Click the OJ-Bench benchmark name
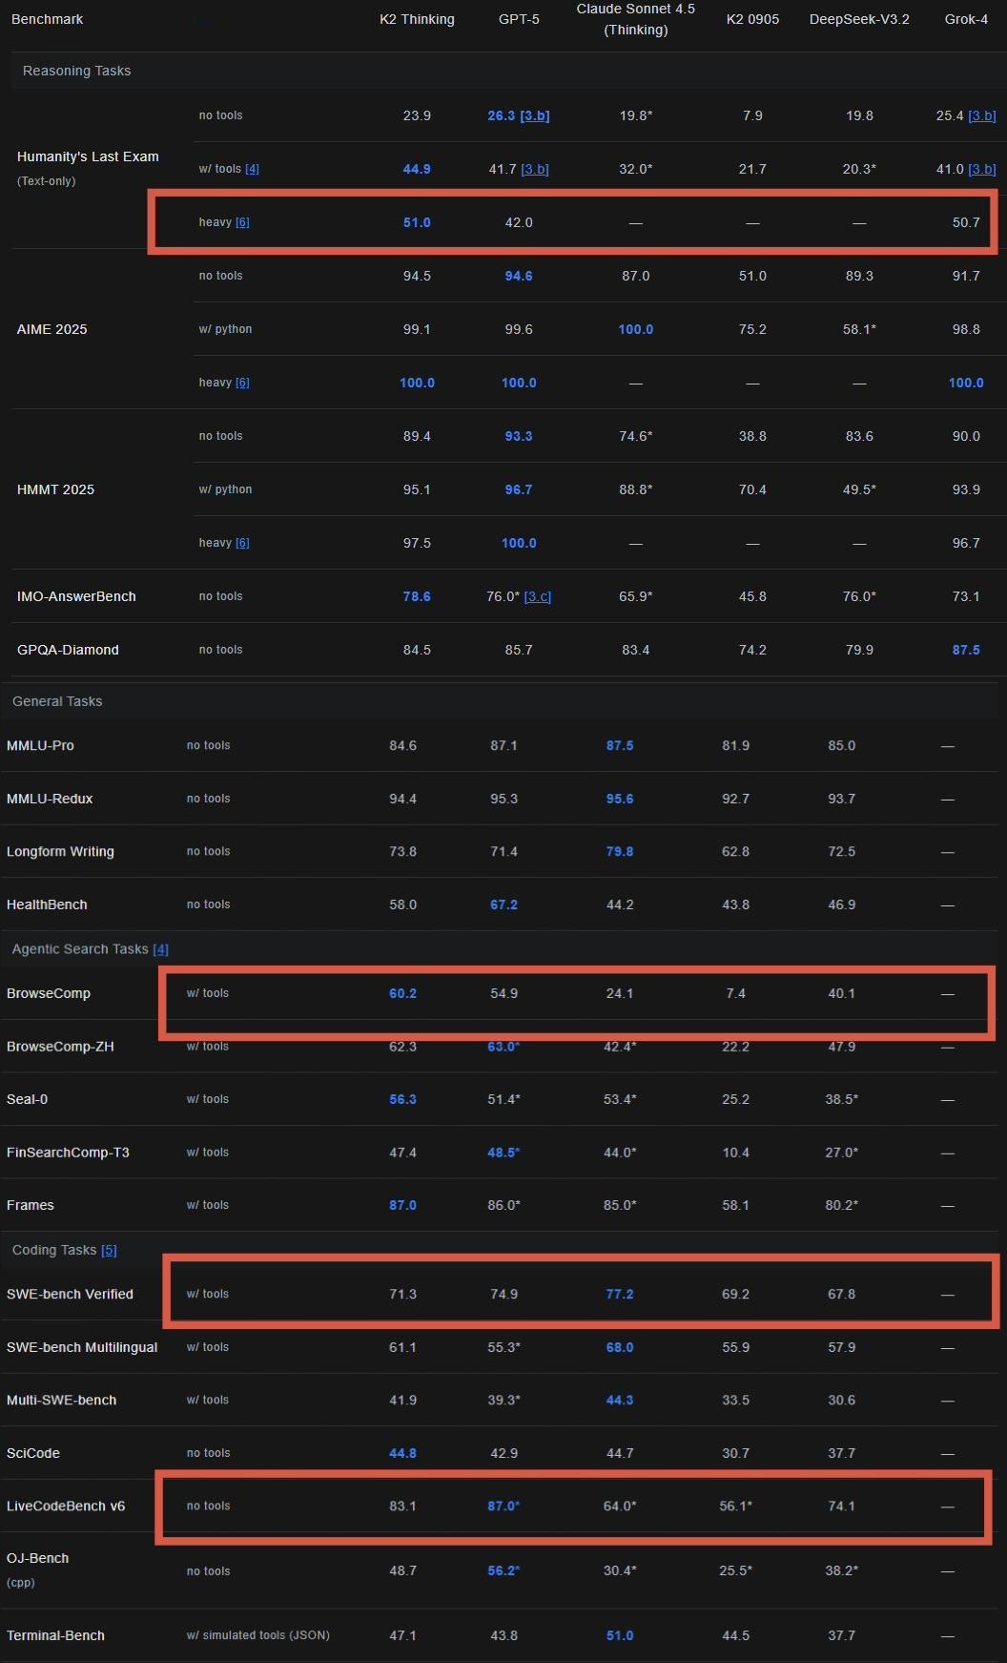The height and width of the screenshot is (1663, 1007). point(37,1558)
